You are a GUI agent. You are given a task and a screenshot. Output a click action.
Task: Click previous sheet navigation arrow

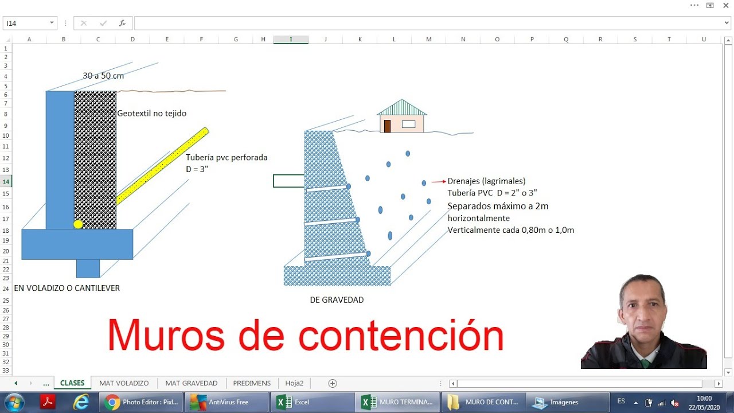point(15,383)
